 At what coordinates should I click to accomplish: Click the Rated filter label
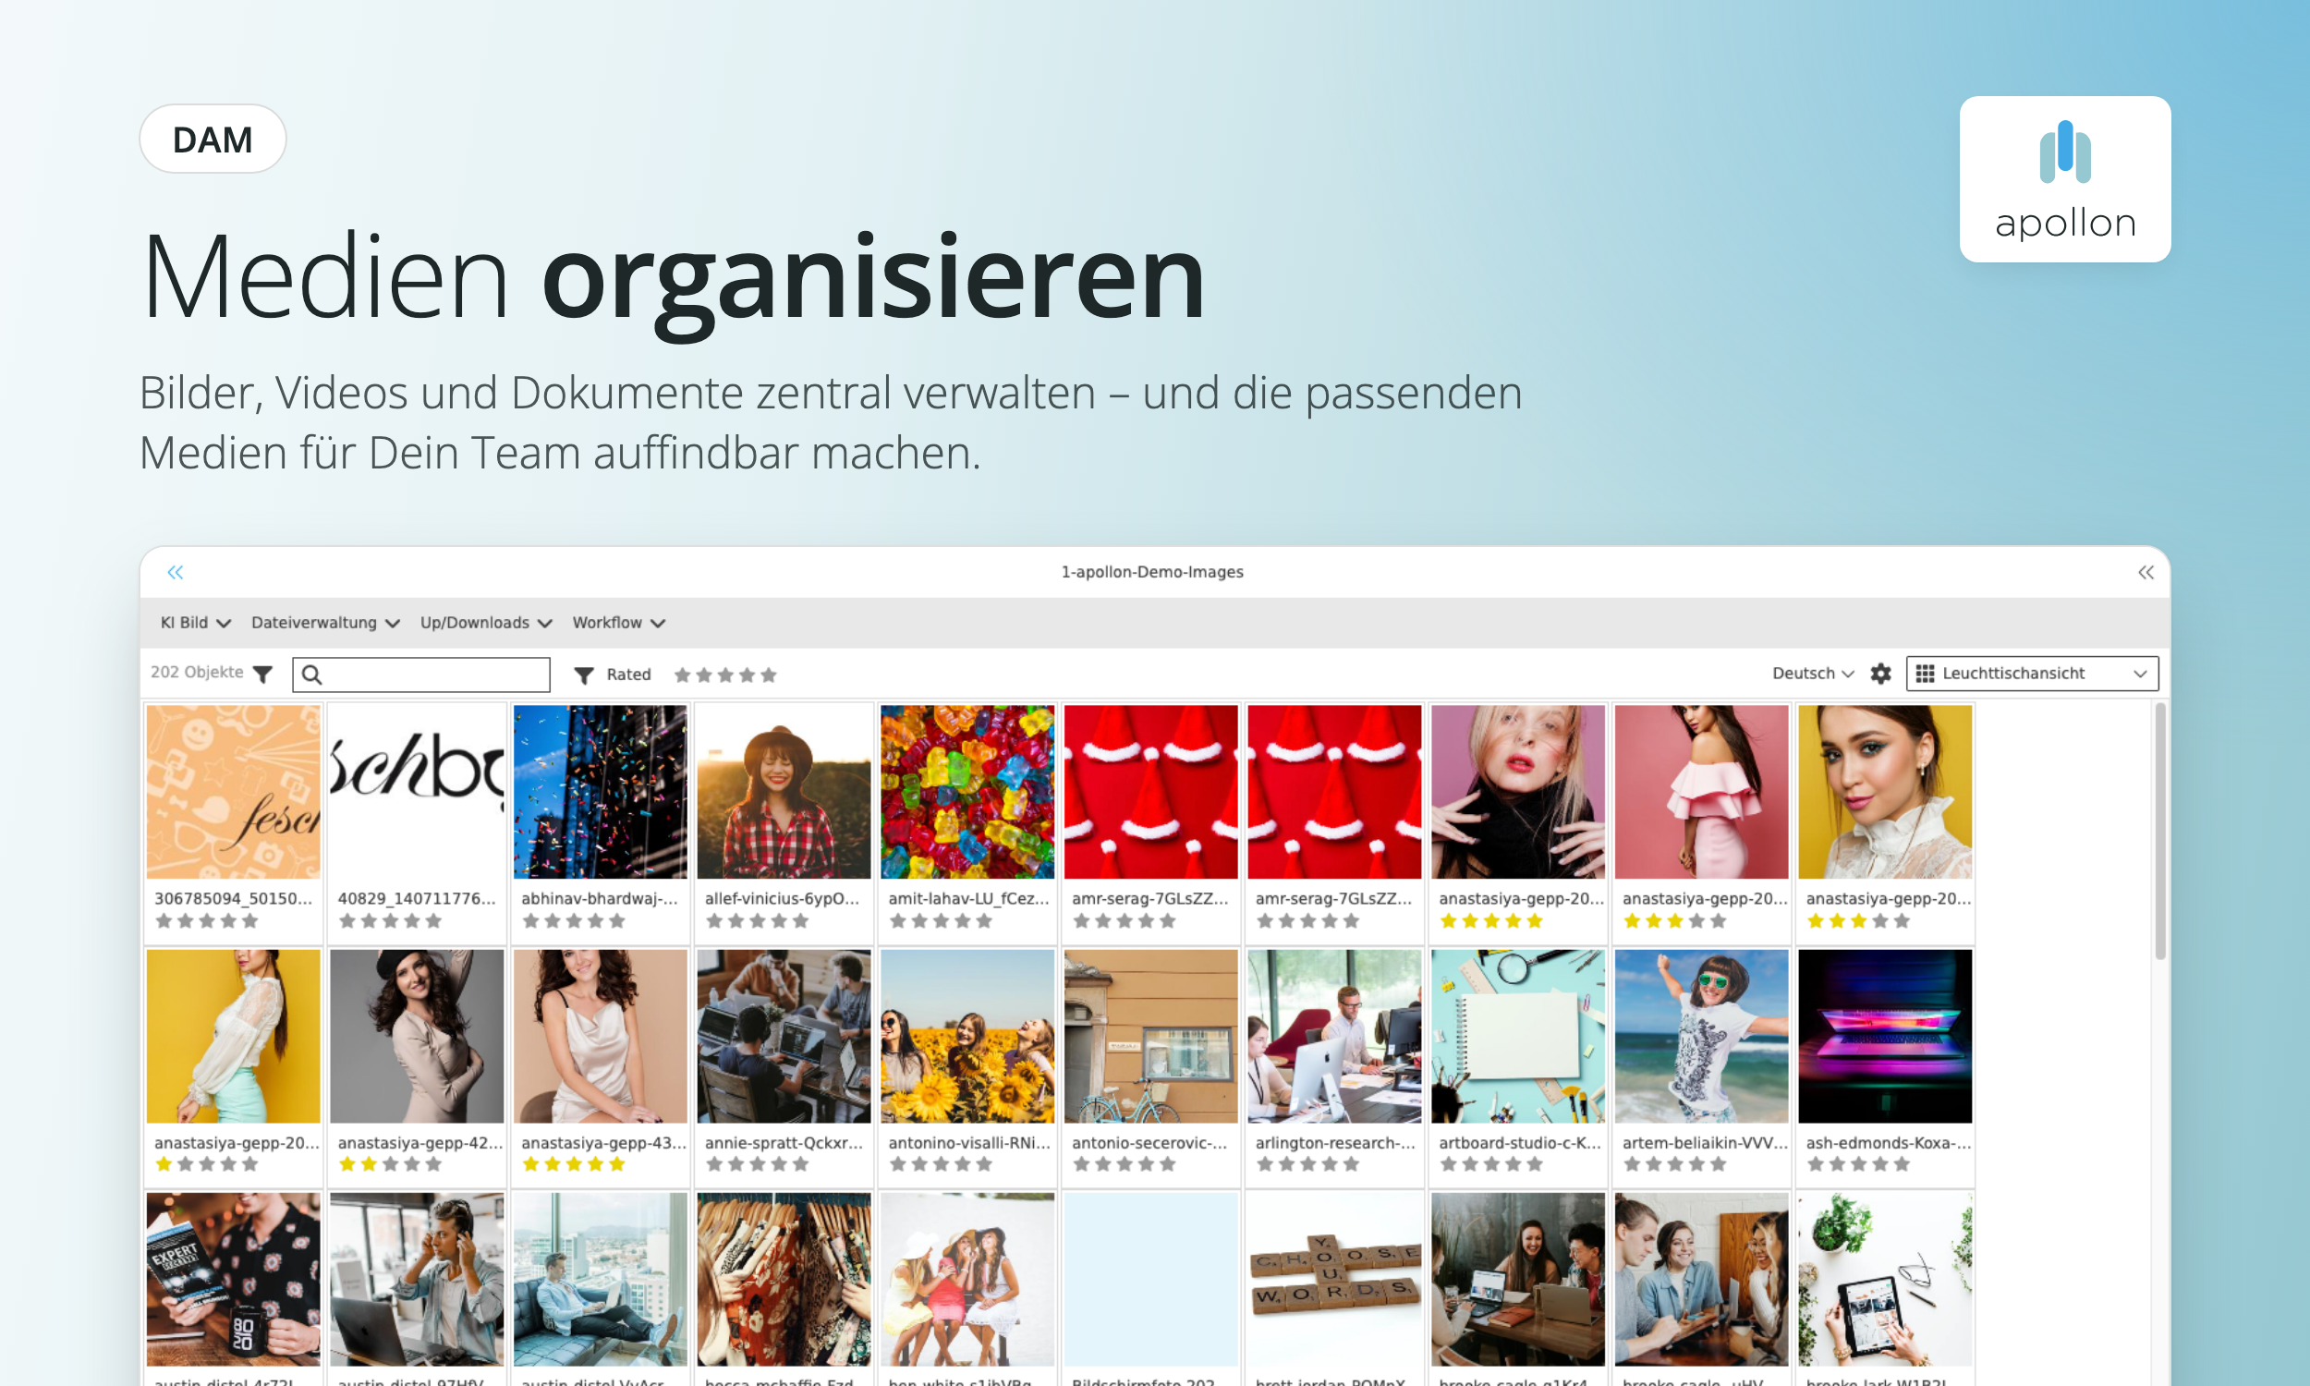click(628, 675)
